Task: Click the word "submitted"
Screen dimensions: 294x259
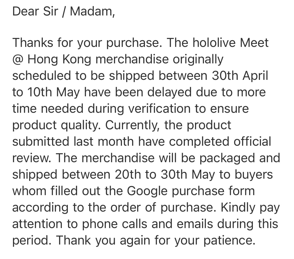Action: point(41,141)
